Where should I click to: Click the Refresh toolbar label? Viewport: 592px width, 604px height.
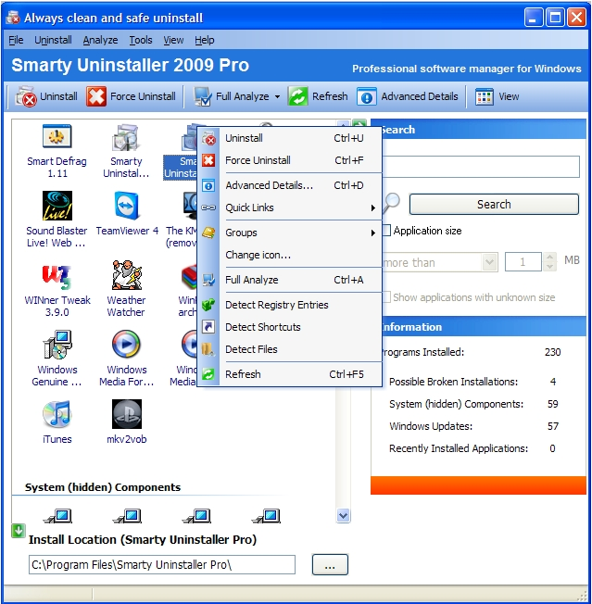(330, 96)
